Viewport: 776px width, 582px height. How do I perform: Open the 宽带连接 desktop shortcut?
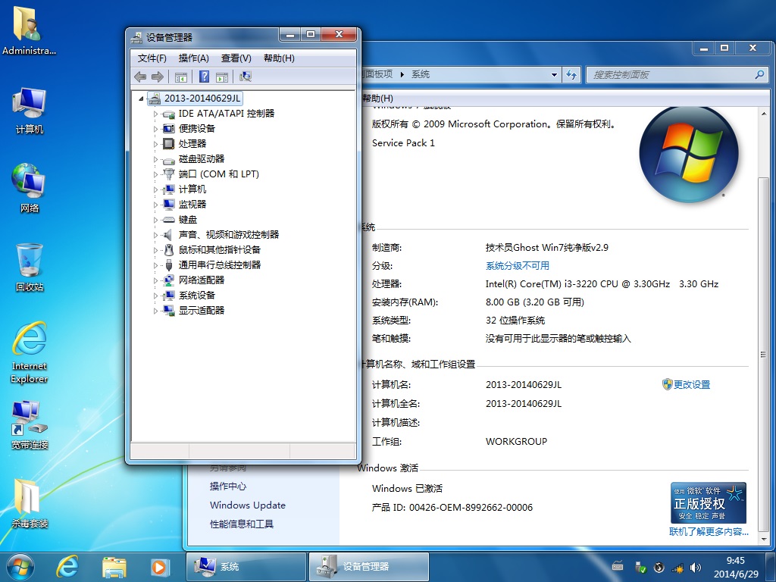point(30,424)
